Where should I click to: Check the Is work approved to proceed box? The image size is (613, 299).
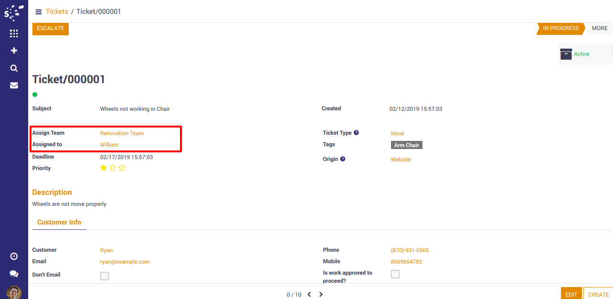pos(395,274)
